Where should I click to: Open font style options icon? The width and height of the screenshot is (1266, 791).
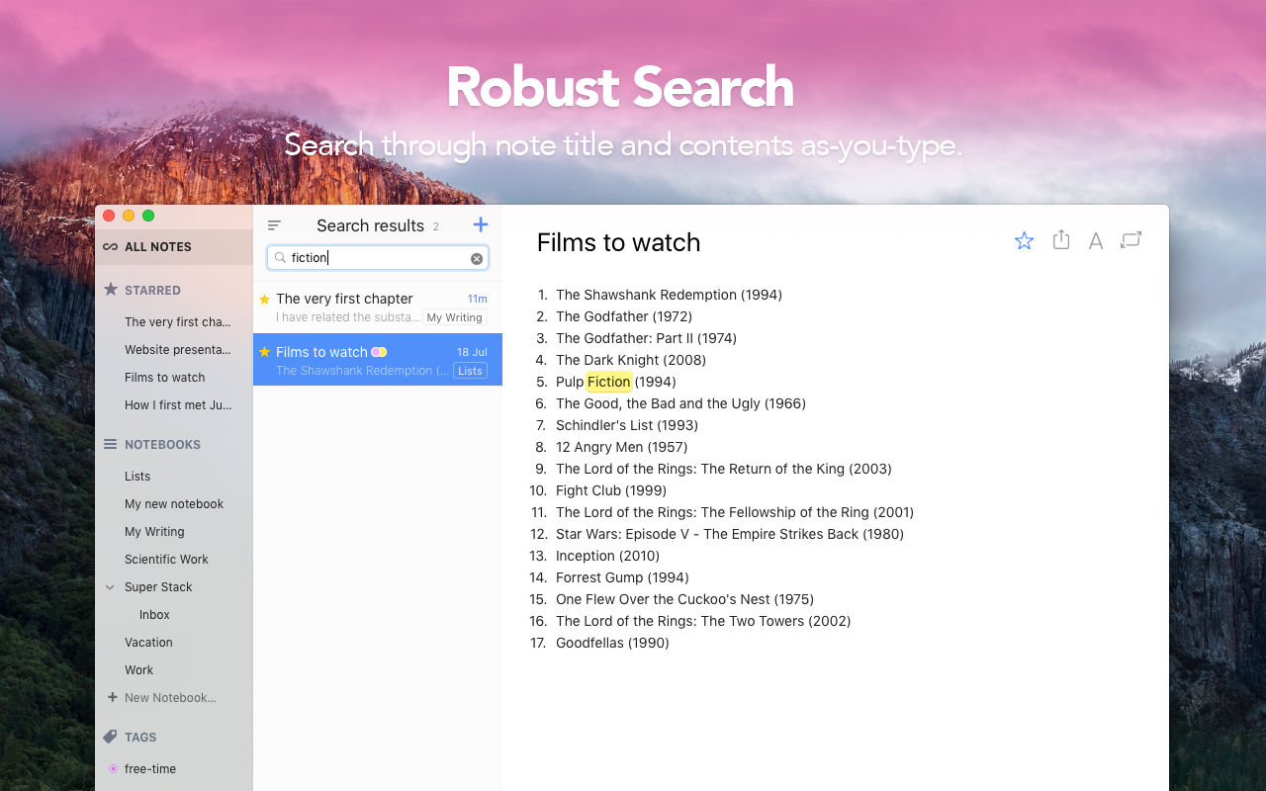click(1096, 241)
